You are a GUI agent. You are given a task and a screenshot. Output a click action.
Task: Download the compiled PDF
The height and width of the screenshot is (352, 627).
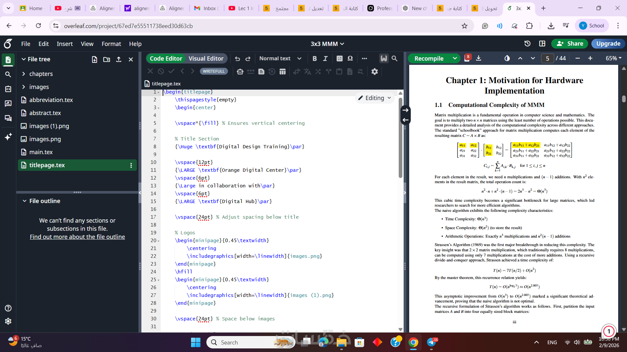point(478,58)
